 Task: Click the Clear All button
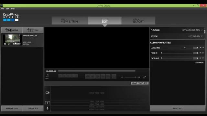point(33,108)
